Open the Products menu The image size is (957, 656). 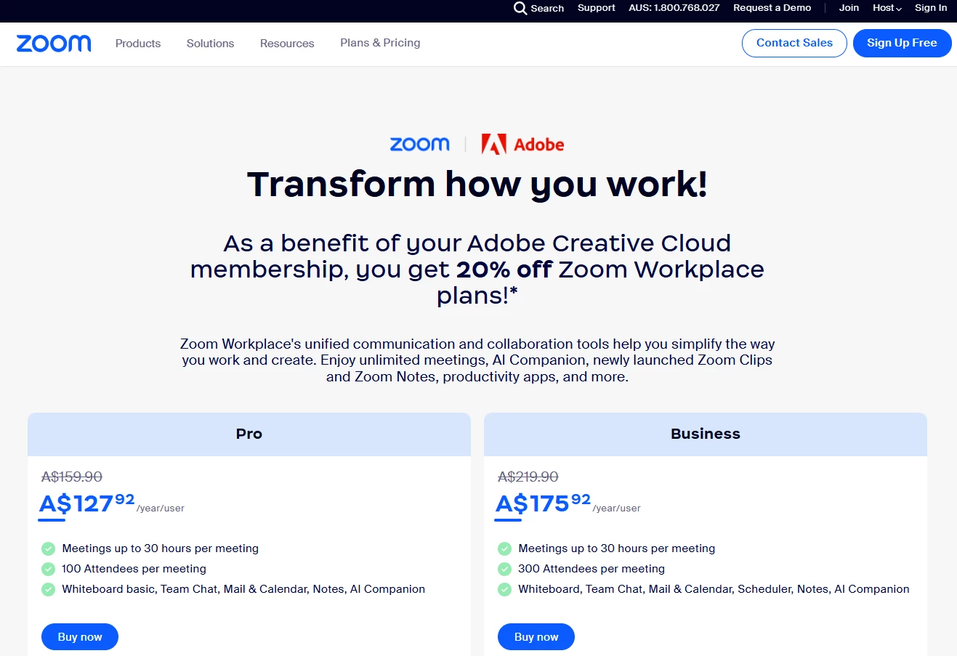pyautogui.click(x=138, y=44)
